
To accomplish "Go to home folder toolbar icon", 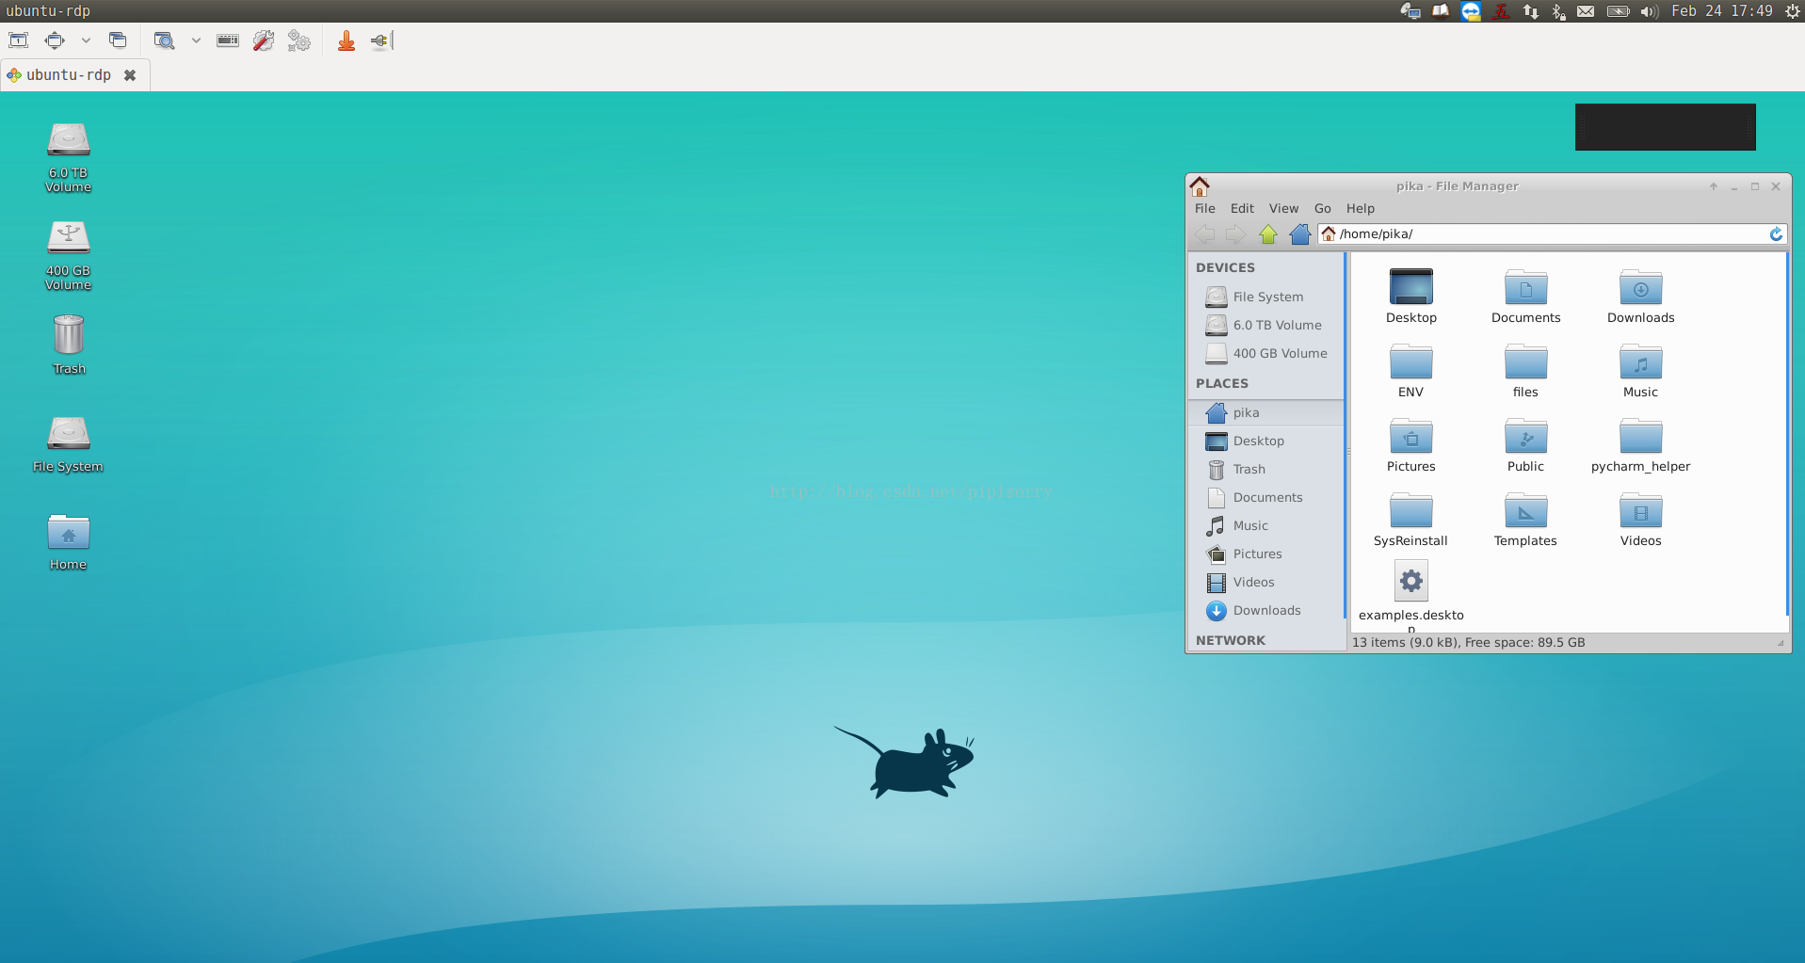I will click(x=1300, y=234).
